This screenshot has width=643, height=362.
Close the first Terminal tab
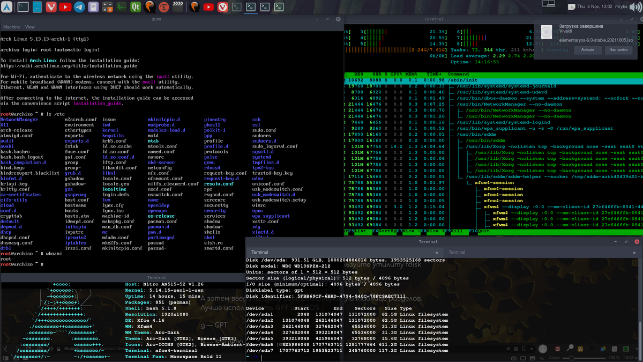tap(437, 252)
